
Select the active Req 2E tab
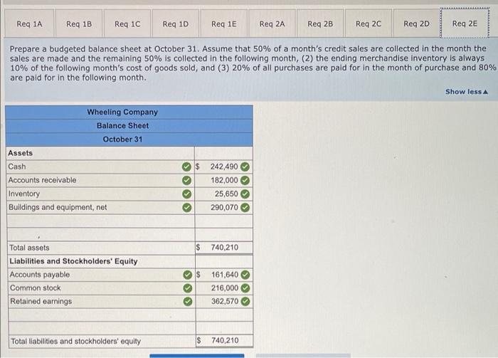click(x=465, y=23)
